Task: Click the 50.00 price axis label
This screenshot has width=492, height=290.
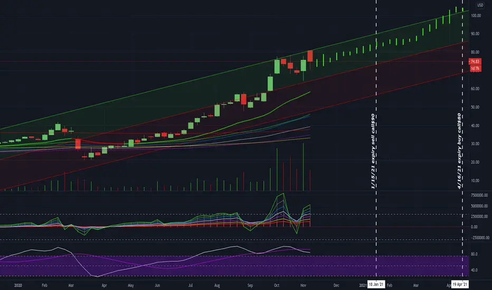Action: 475,107
